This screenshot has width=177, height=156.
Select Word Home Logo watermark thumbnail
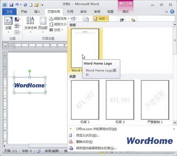point(85,50)
